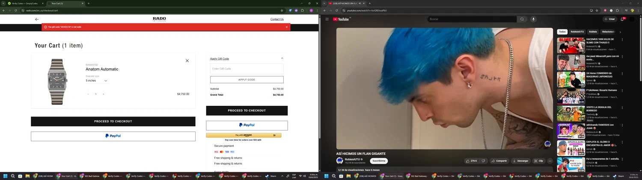Open more actions ellipsis below video
Screen dimensions: 642x180
pos(550,161)
